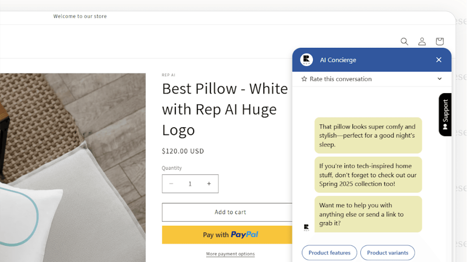This screenshot has height=262, width=467.
Task: Click the Rep AI avatar beside the chat message
Action: 306,227
